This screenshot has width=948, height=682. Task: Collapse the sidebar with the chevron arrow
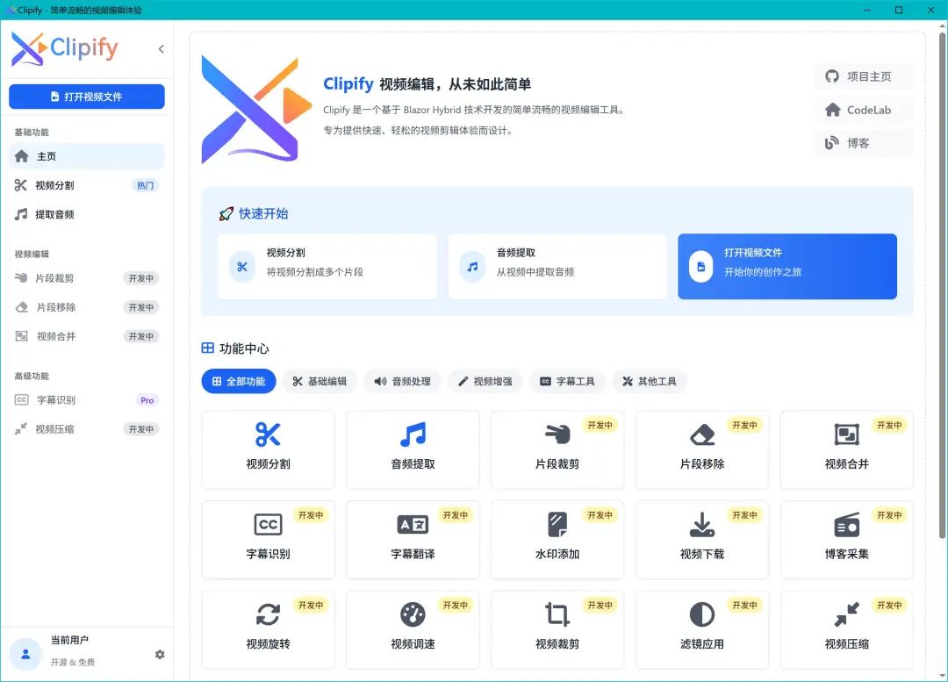click(162, 49)
